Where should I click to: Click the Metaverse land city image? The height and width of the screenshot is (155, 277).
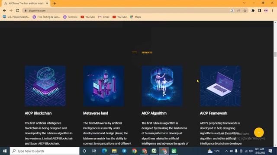pyautogui.click(x=103, y=86)
